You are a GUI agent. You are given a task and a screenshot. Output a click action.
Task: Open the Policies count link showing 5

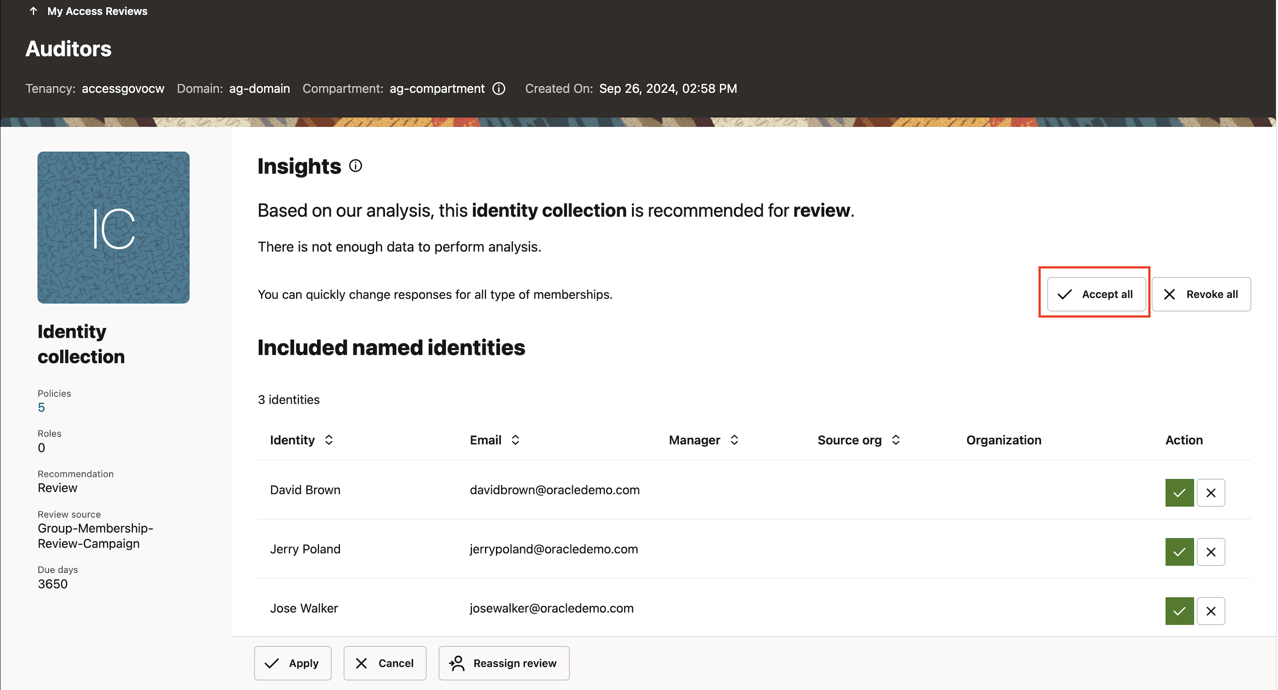pos(41,407)
